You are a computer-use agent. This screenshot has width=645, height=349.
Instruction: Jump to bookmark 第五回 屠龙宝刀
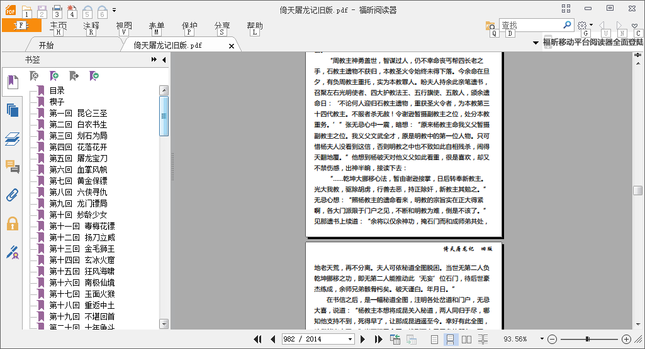(79, 158)
